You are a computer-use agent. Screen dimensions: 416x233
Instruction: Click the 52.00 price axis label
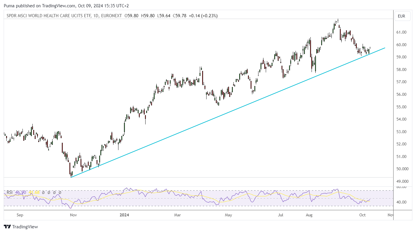tap(401, 144)
